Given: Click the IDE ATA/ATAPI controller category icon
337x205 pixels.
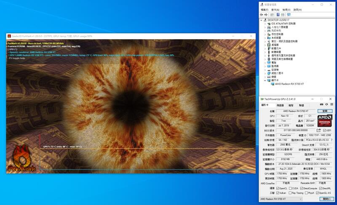Looking at the screenshot, I should [269, 24].
